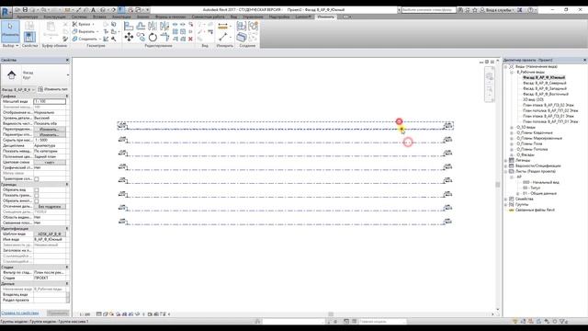This screenshot has width=588, height=331.
Task: Open the Совместная работа ribbon tab
Action: coord(209,17)
